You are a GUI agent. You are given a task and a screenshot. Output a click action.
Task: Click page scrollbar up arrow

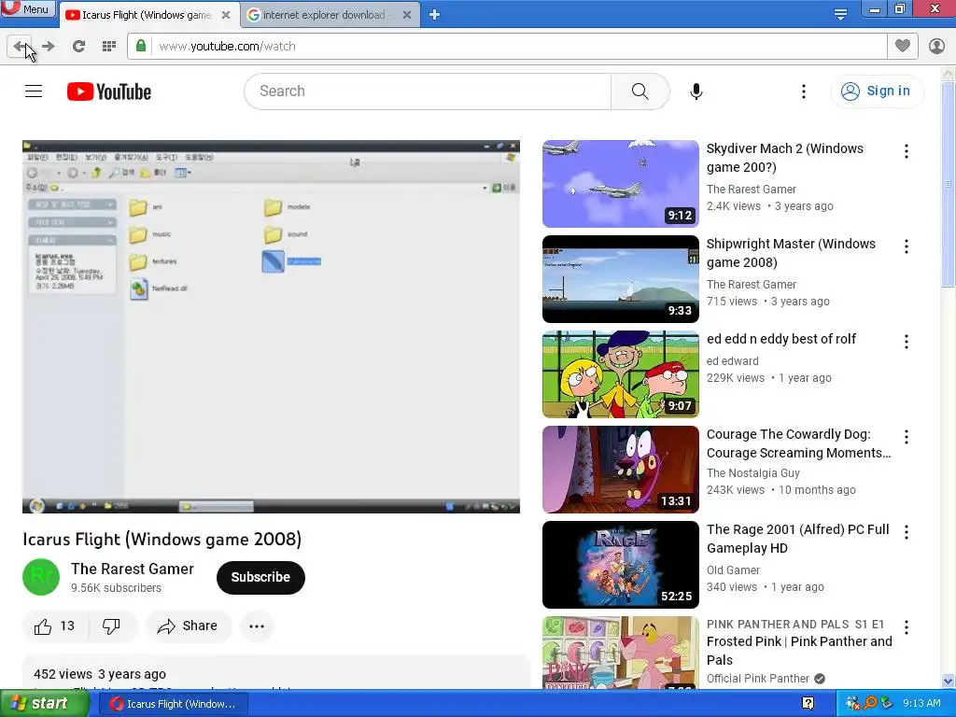click(949, 74)
